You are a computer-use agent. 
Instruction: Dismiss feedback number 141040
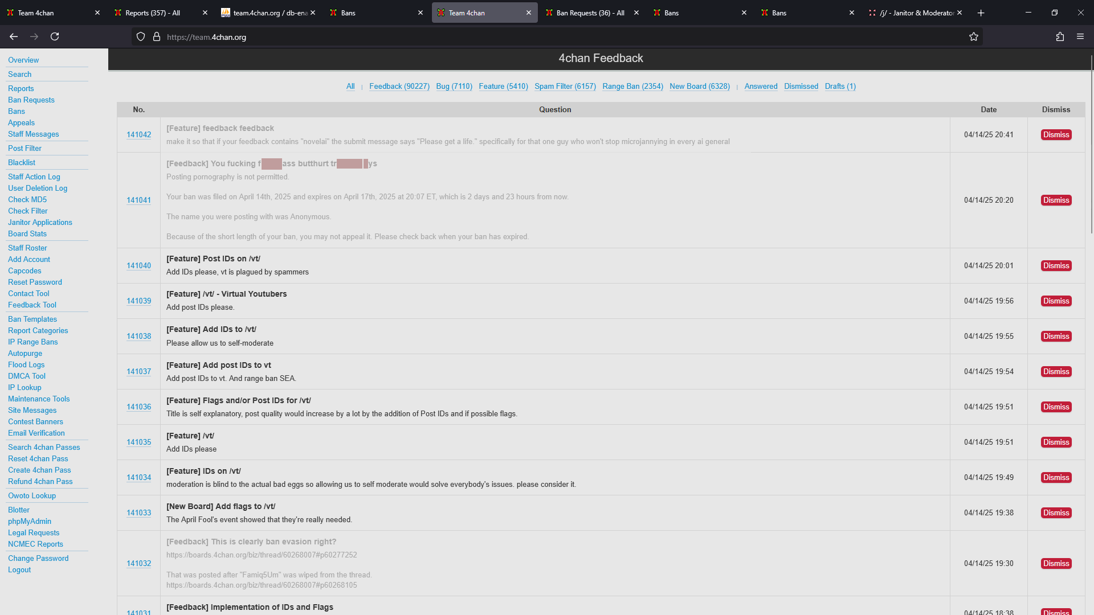click(1056, 266)
